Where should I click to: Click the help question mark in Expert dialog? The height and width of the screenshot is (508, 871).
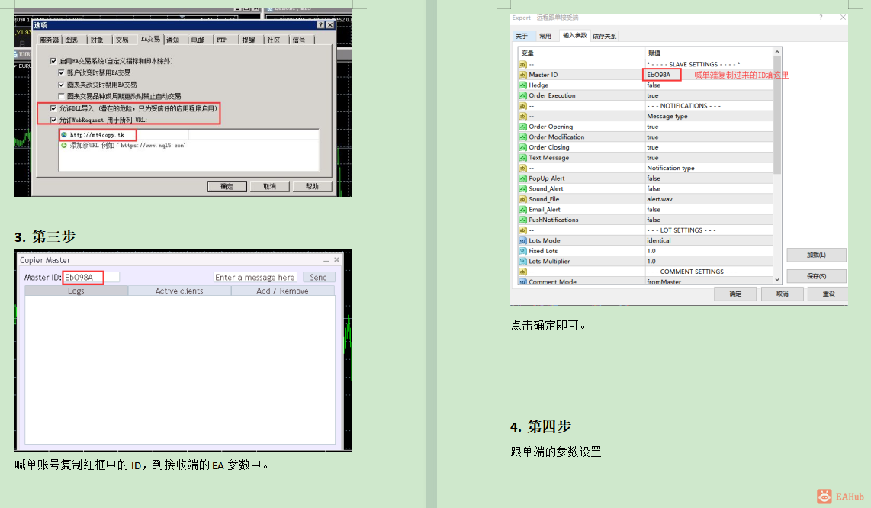click(821, 18)
